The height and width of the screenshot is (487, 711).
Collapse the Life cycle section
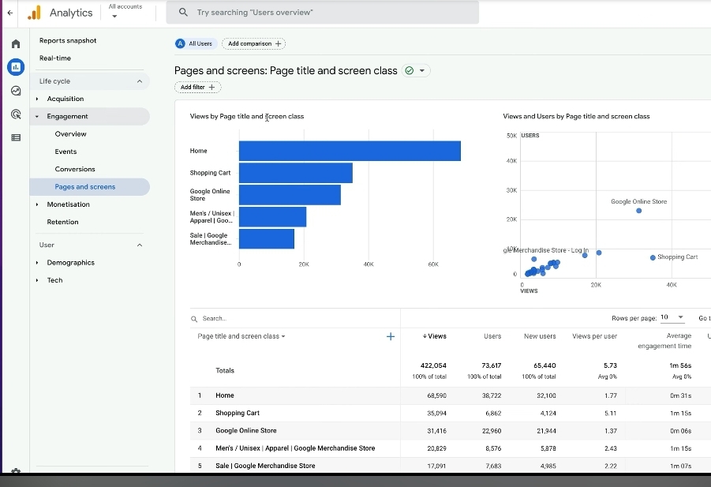click(140, 81)
